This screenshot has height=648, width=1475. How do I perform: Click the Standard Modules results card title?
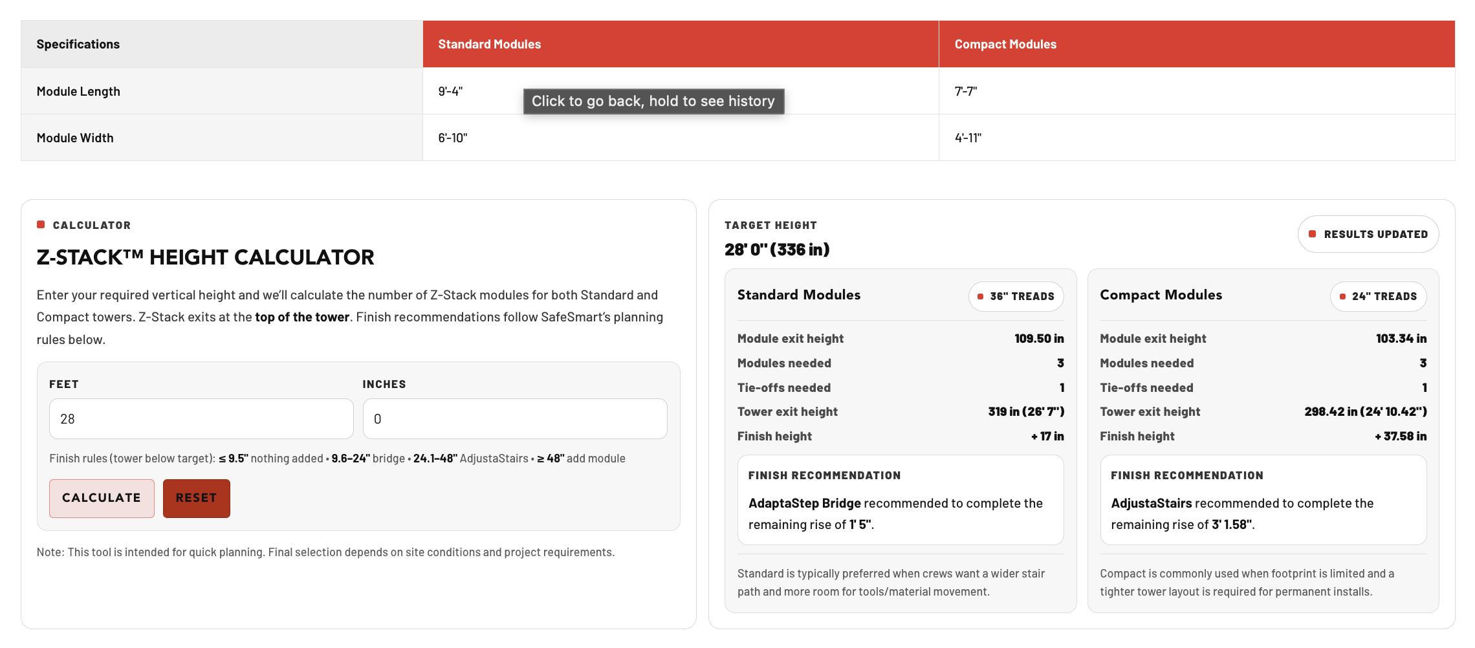(x=799, y=295)
